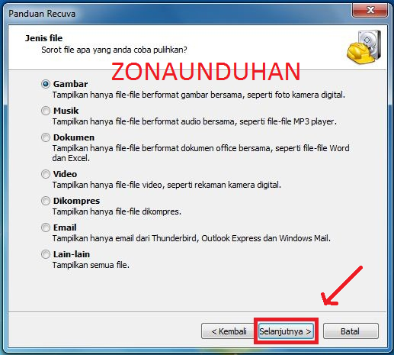Click the Gambar label text
The width and height of the screenshot is (394, 355).
coord(70,84)
